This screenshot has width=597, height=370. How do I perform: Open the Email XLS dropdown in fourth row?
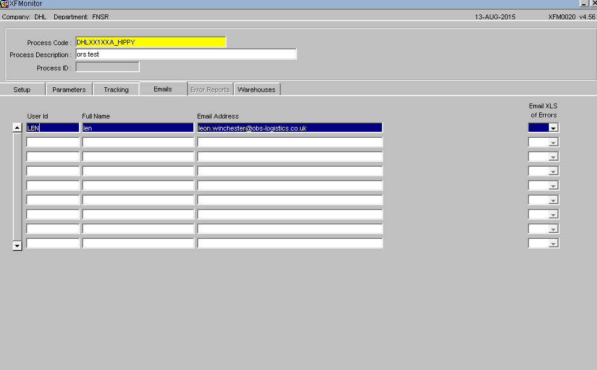click(553, 171)
